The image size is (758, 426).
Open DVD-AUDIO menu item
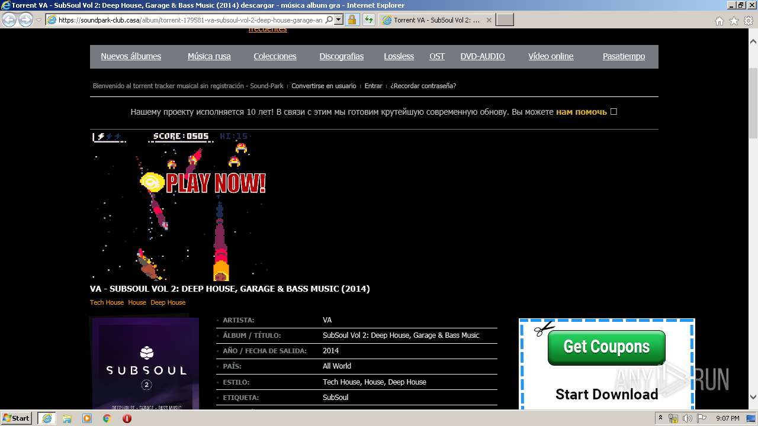pos(483,56)
